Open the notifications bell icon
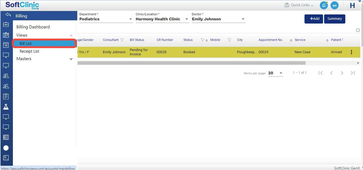The width and height of the screenshot is (363, 170). coord(323,5)
